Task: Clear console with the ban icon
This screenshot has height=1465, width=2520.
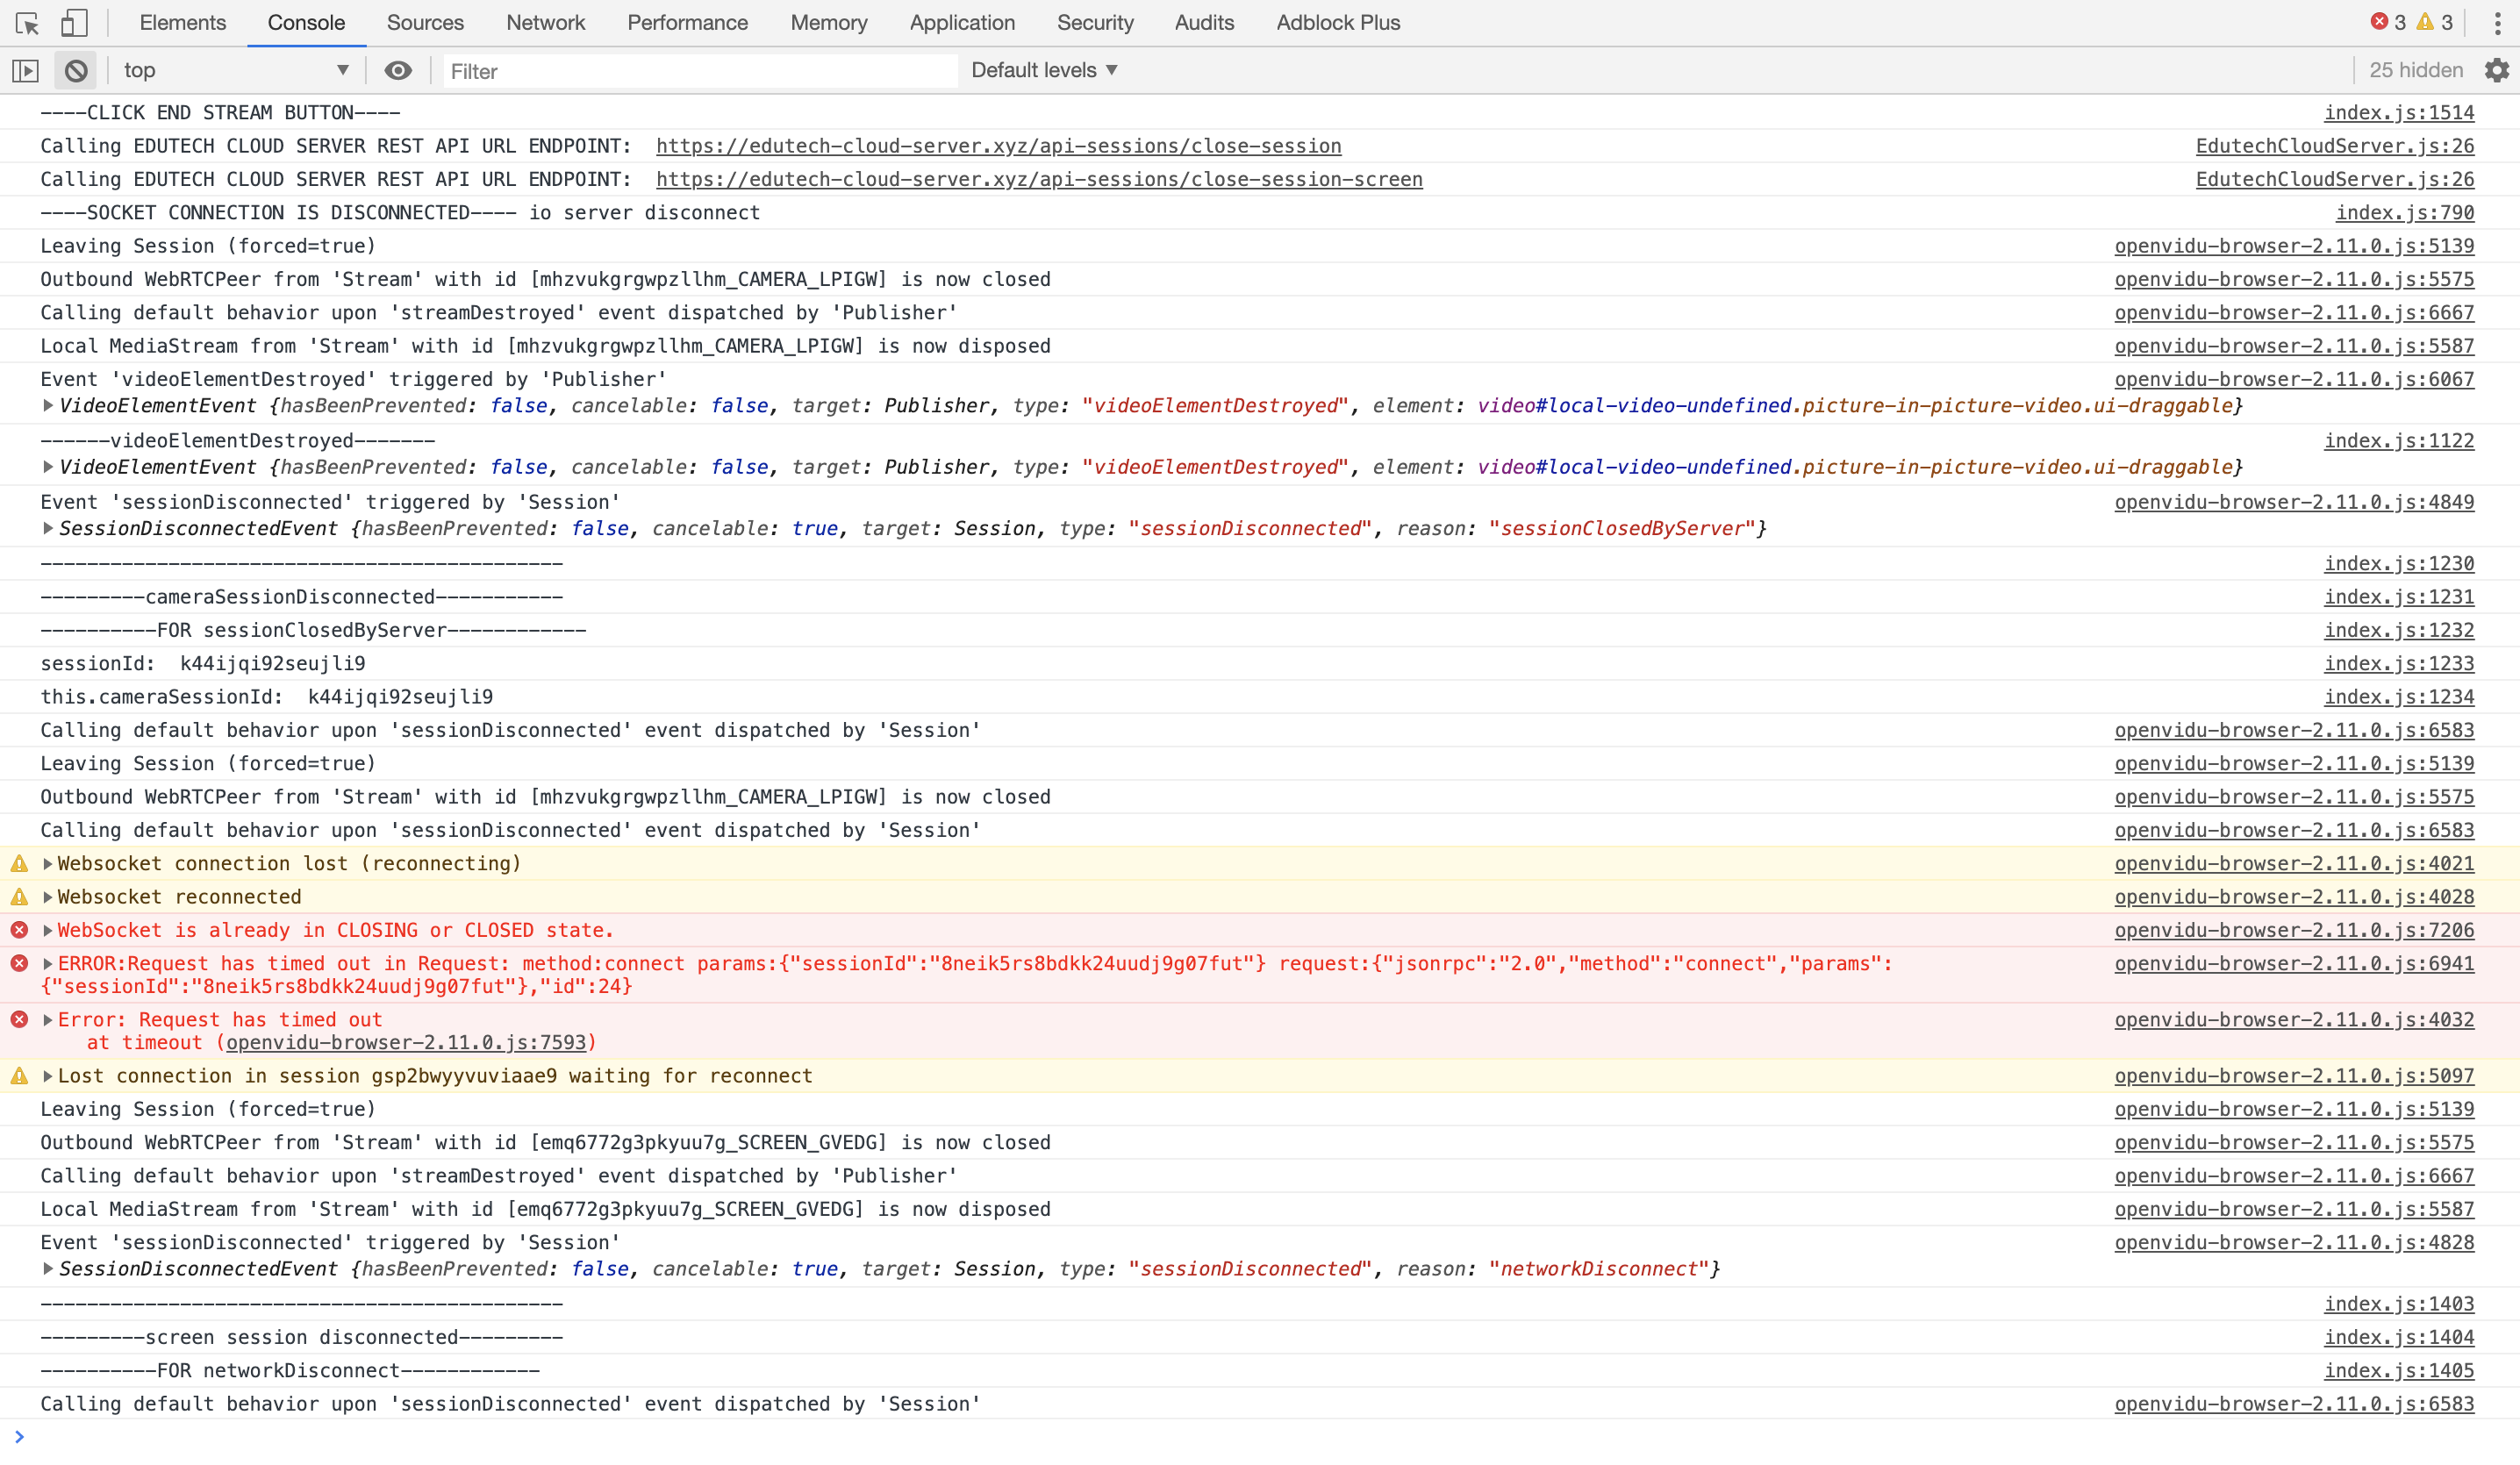Action: pyautogui.click(x=76, y=71)
